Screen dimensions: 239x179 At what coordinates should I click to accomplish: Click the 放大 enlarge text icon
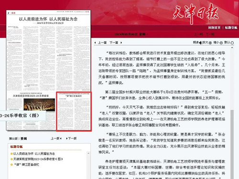210,43
